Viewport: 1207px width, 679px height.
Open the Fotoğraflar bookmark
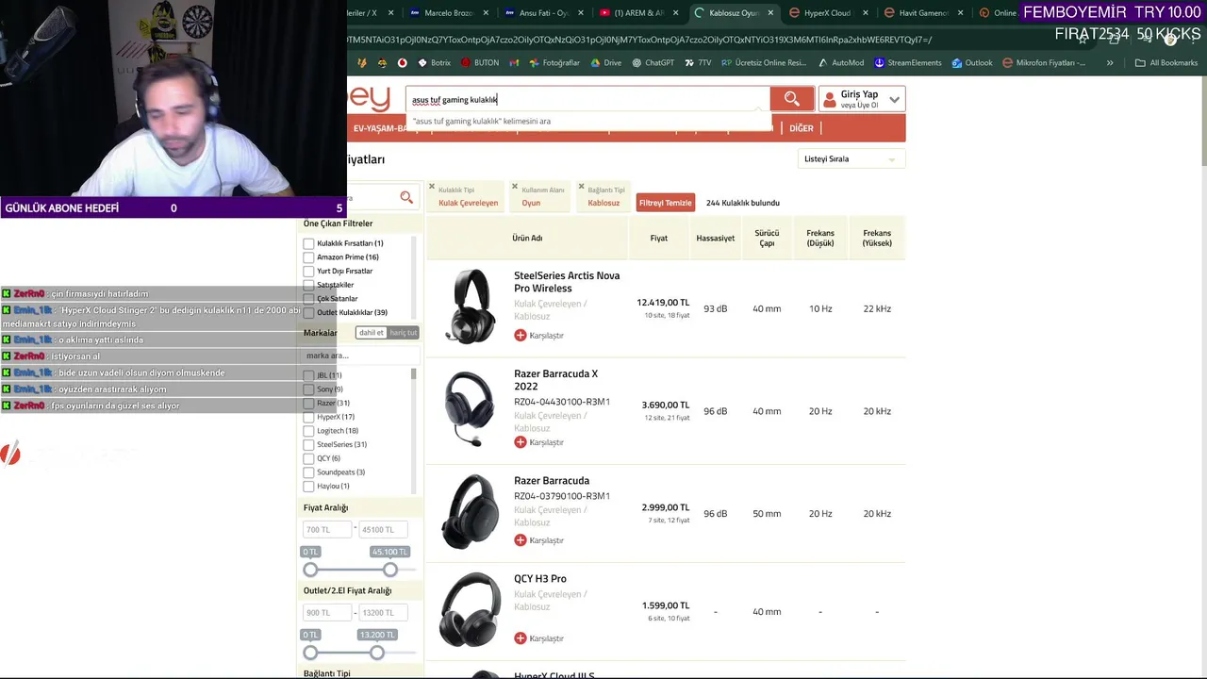(x=554, y=63)
